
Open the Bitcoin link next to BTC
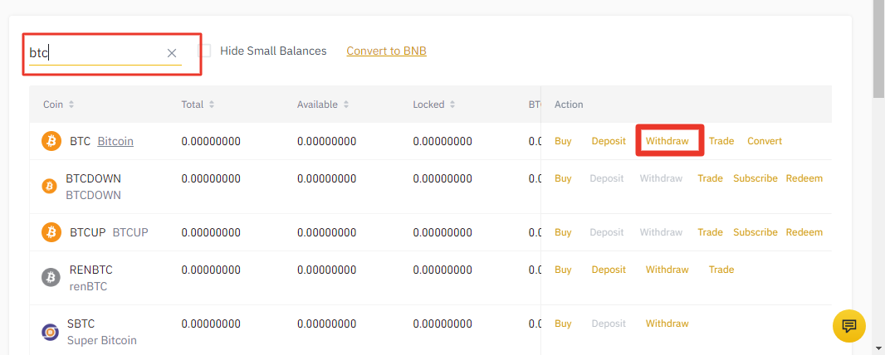(x=115, y=142)
